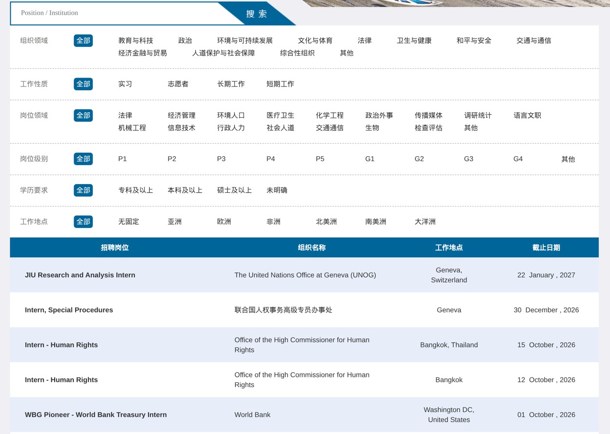Select 其他 in 岗位级别 row
This screenshot has width=610, height=434.
coord(568,159)
